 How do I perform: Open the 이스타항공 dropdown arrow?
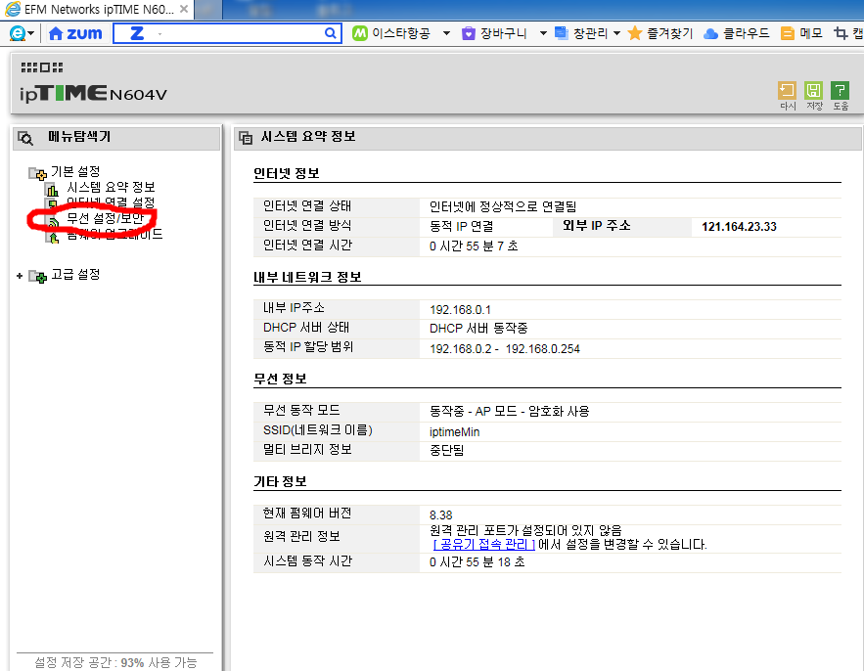tap(446, 33)
